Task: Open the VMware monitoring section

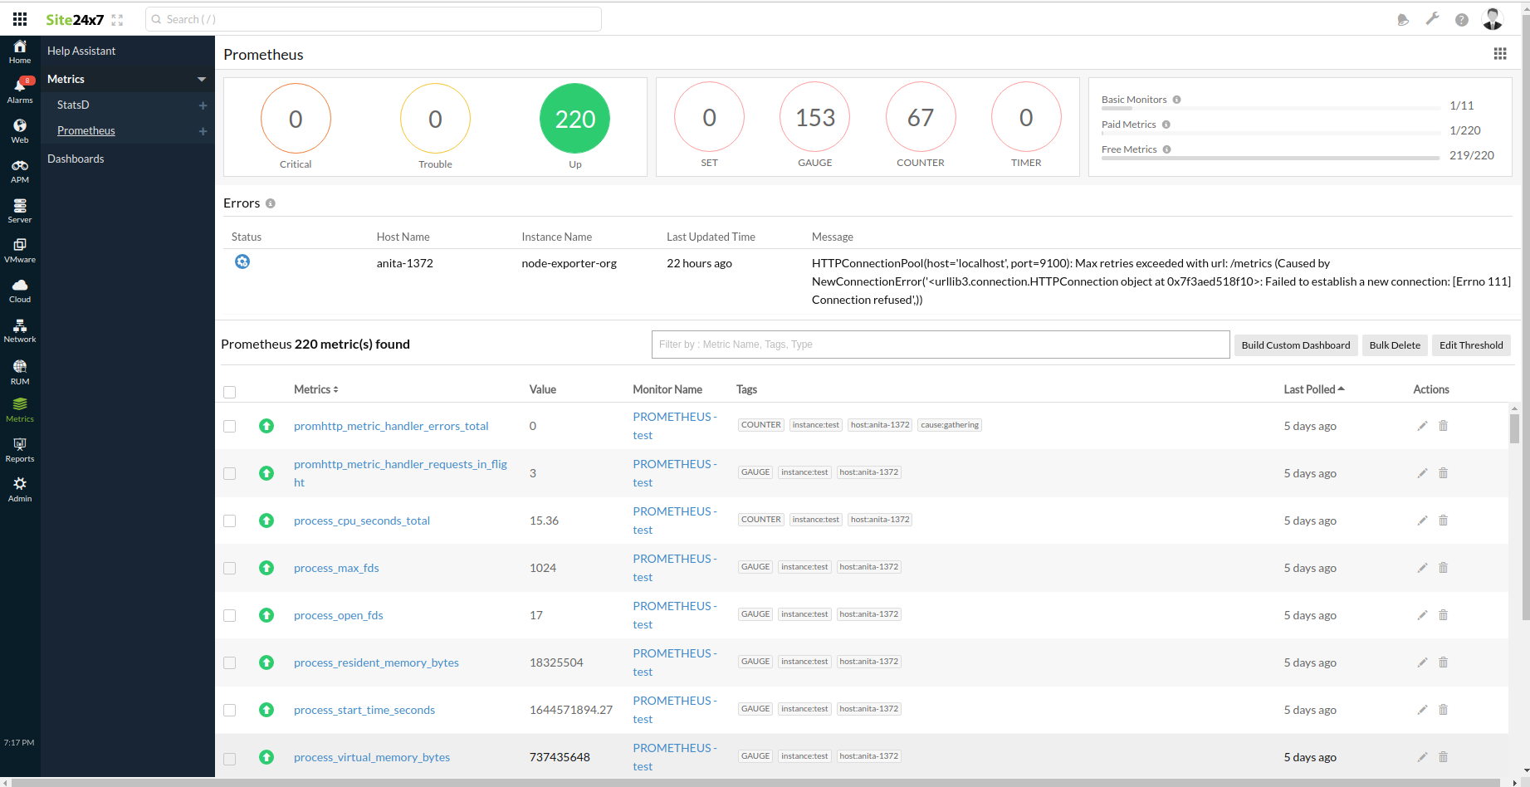Action: click(19, 249)
